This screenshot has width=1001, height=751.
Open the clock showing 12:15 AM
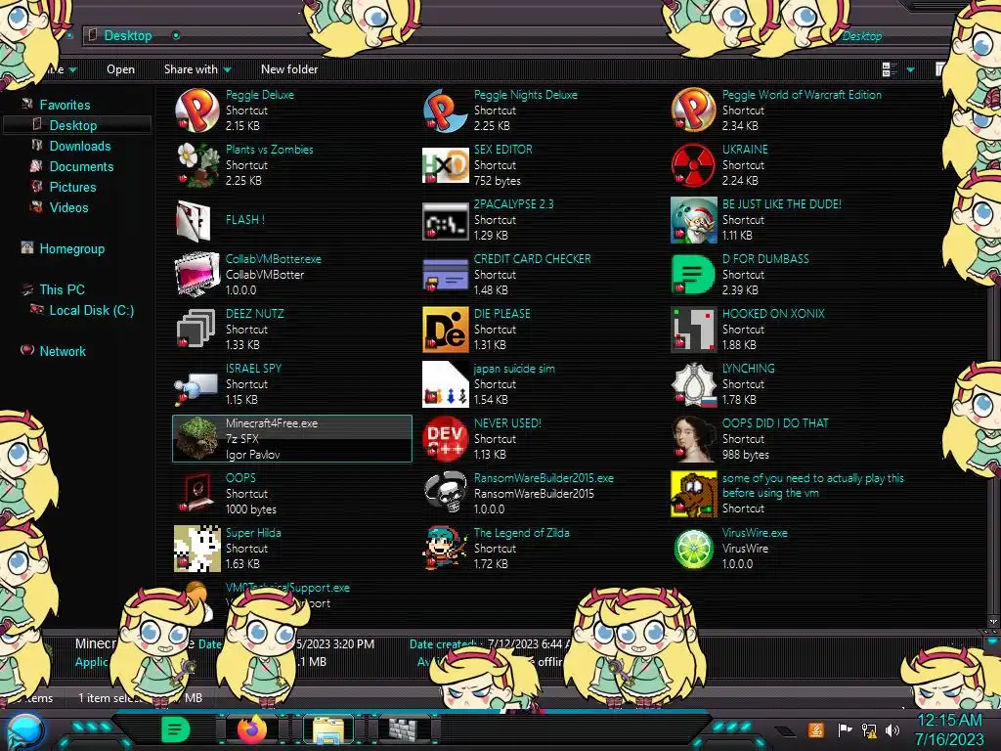[949, 729]
